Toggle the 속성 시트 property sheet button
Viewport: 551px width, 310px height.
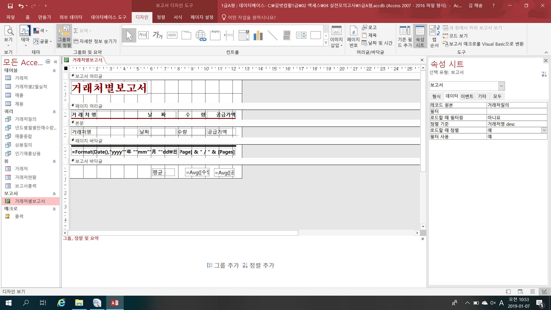pos(420,36)
